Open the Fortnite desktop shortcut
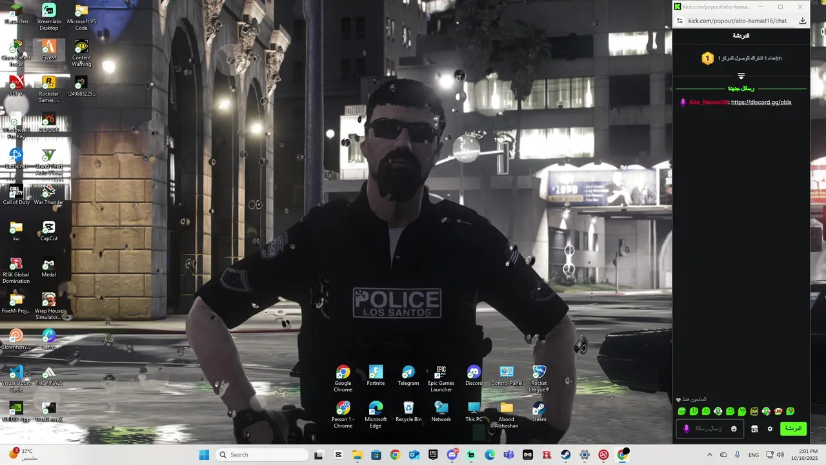Image resolution: width=826 pixels, height=465 pixels. point(376,375)
